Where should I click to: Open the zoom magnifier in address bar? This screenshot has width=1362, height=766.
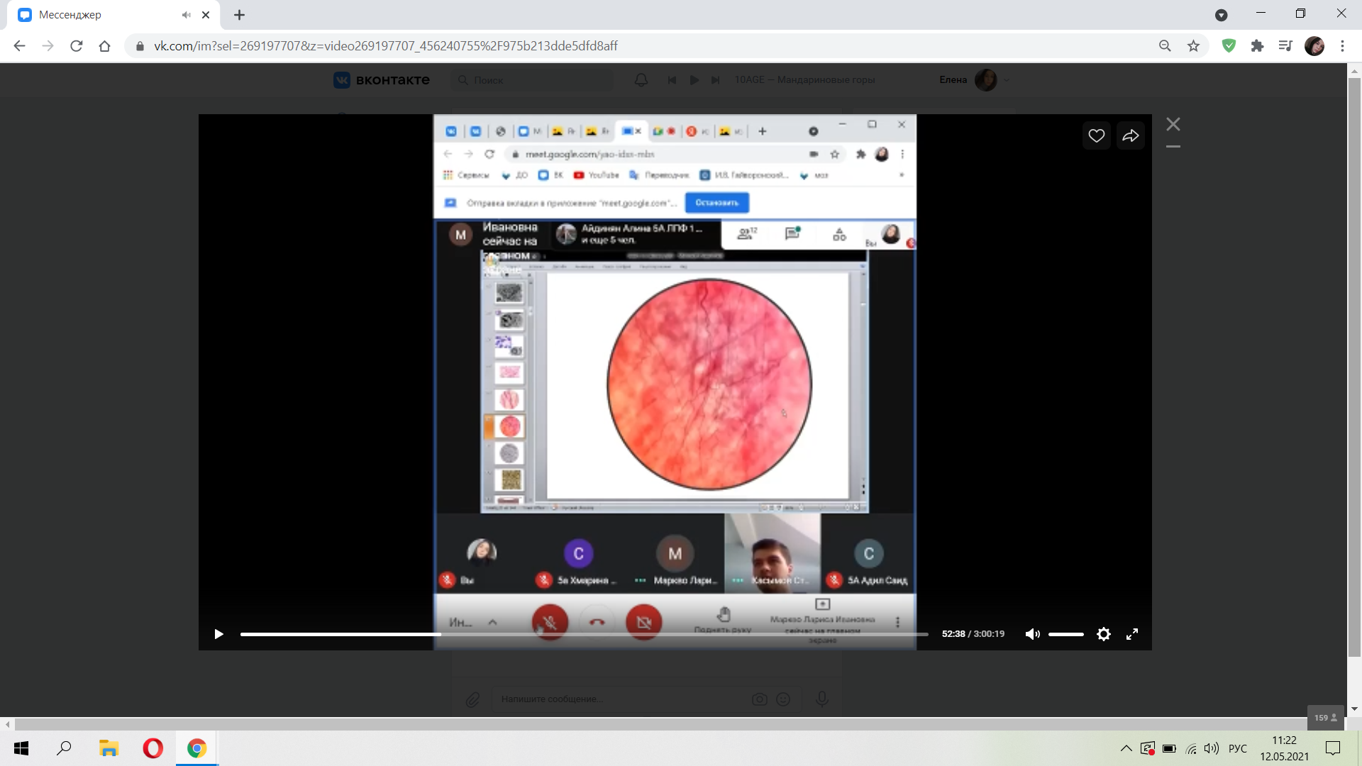[1165, 46]
